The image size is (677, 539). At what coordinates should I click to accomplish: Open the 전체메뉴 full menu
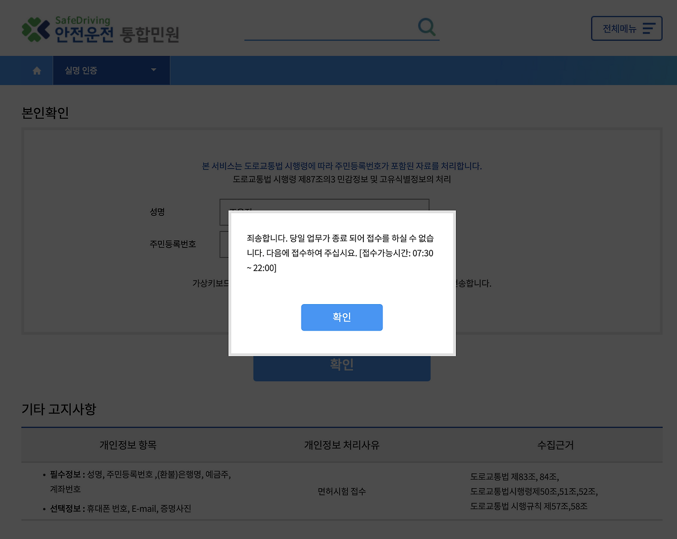click(626, 28)
